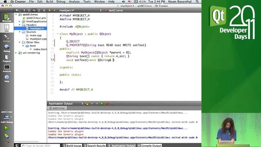This screenshot has width=261, height=147.
Task: Switch to Welcome mode
Action: pyautogui.click(x=7, y=18)
